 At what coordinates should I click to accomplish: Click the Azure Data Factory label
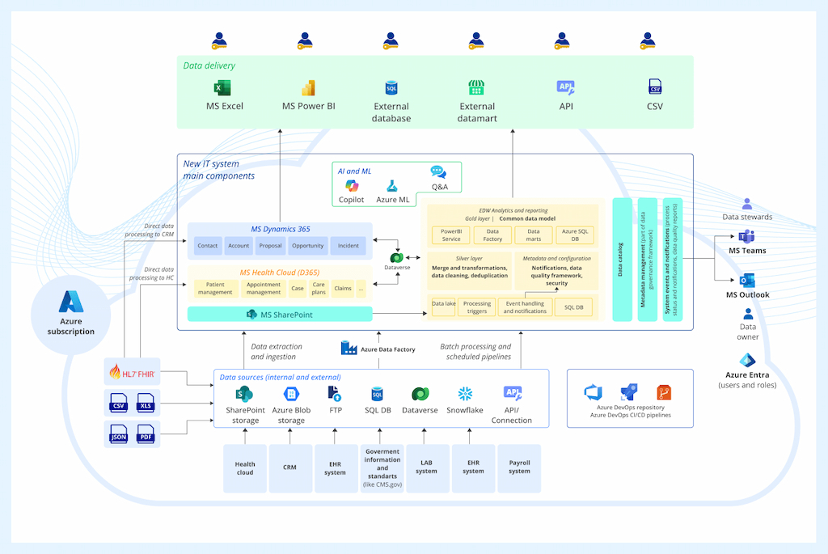(378, 349)
